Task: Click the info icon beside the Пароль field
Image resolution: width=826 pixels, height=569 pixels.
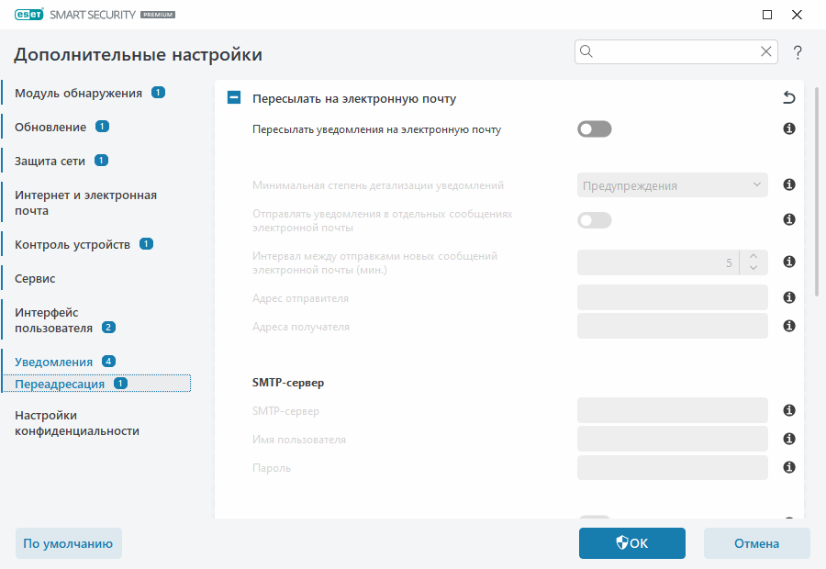Action: [x=788, y=467]
